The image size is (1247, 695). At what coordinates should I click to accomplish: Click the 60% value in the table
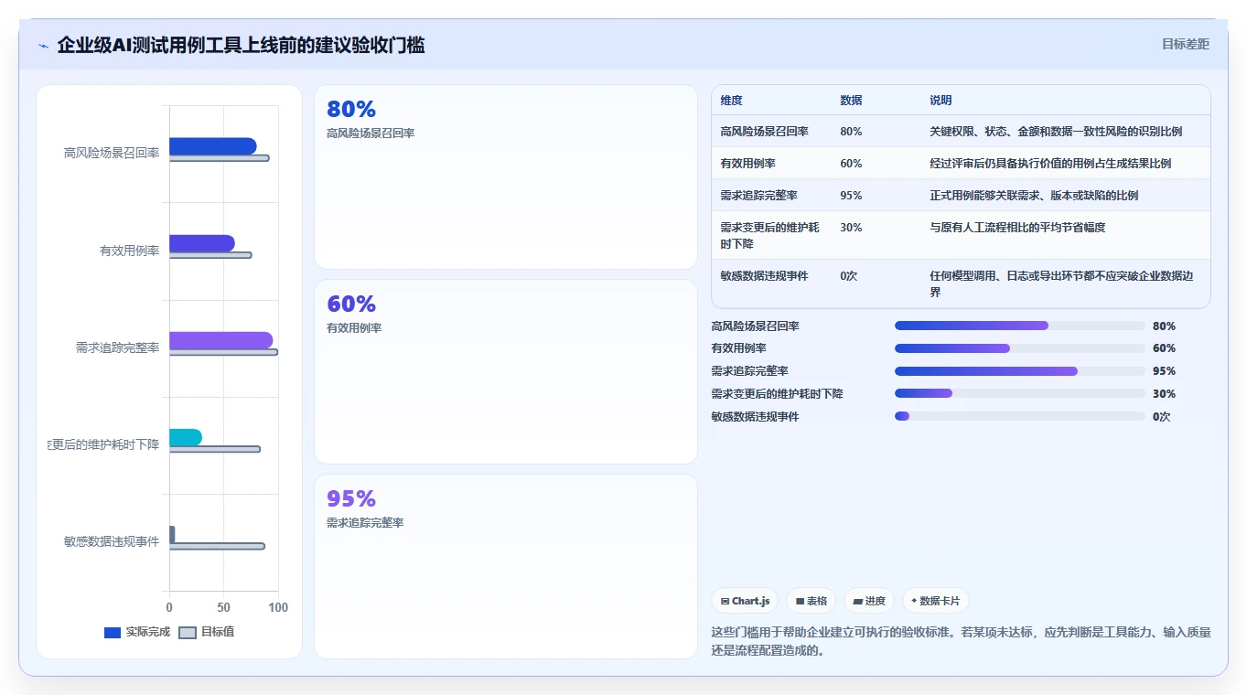coord(851,164)
